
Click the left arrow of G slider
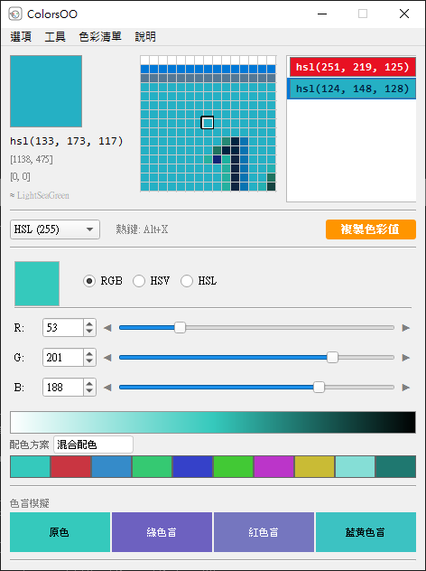point(107,358)
